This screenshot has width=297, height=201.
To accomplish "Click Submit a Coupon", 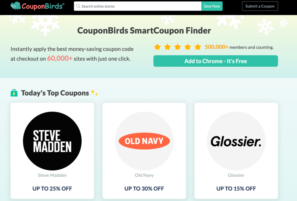I will (x=260, y=6).
